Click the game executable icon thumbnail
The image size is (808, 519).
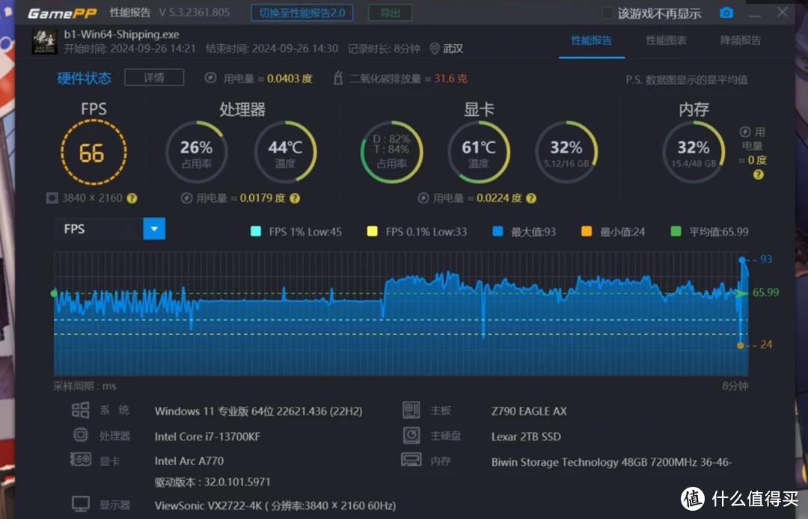pos(44,41)
